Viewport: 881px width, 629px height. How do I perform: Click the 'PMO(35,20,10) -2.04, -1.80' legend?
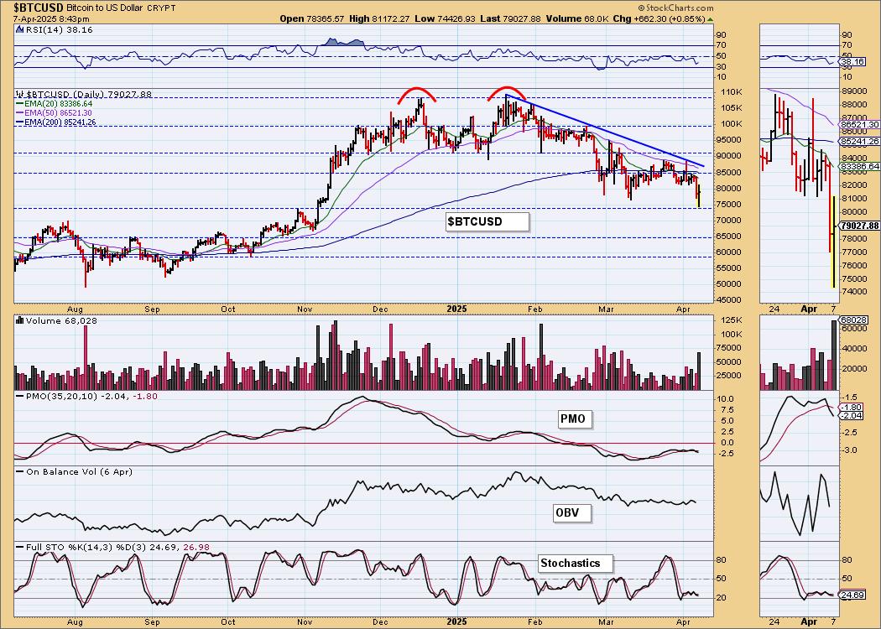(91, 396)
